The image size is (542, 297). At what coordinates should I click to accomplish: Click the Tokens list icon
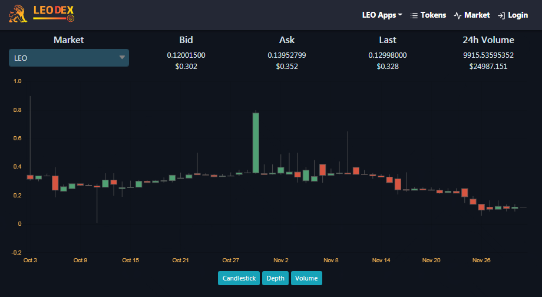pos(414,15)
